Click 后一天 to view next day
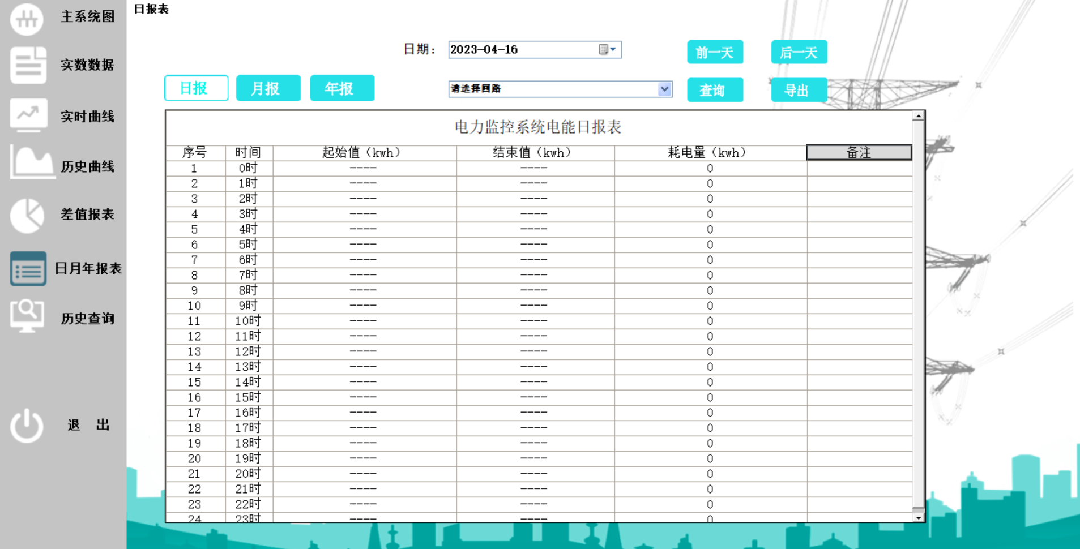The image size is (1080, 549). tap(799, 52)
